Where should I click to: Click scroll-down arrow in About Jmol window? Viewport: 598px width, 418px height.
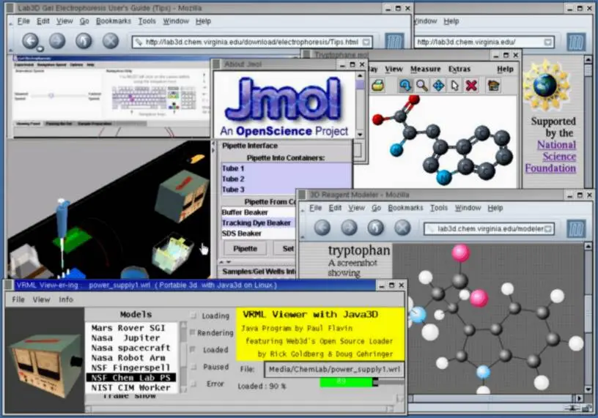pyautogui.click(x=360, y=134)
